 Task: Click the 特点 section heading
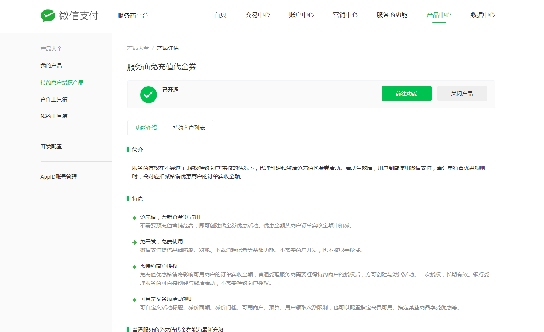137,199
